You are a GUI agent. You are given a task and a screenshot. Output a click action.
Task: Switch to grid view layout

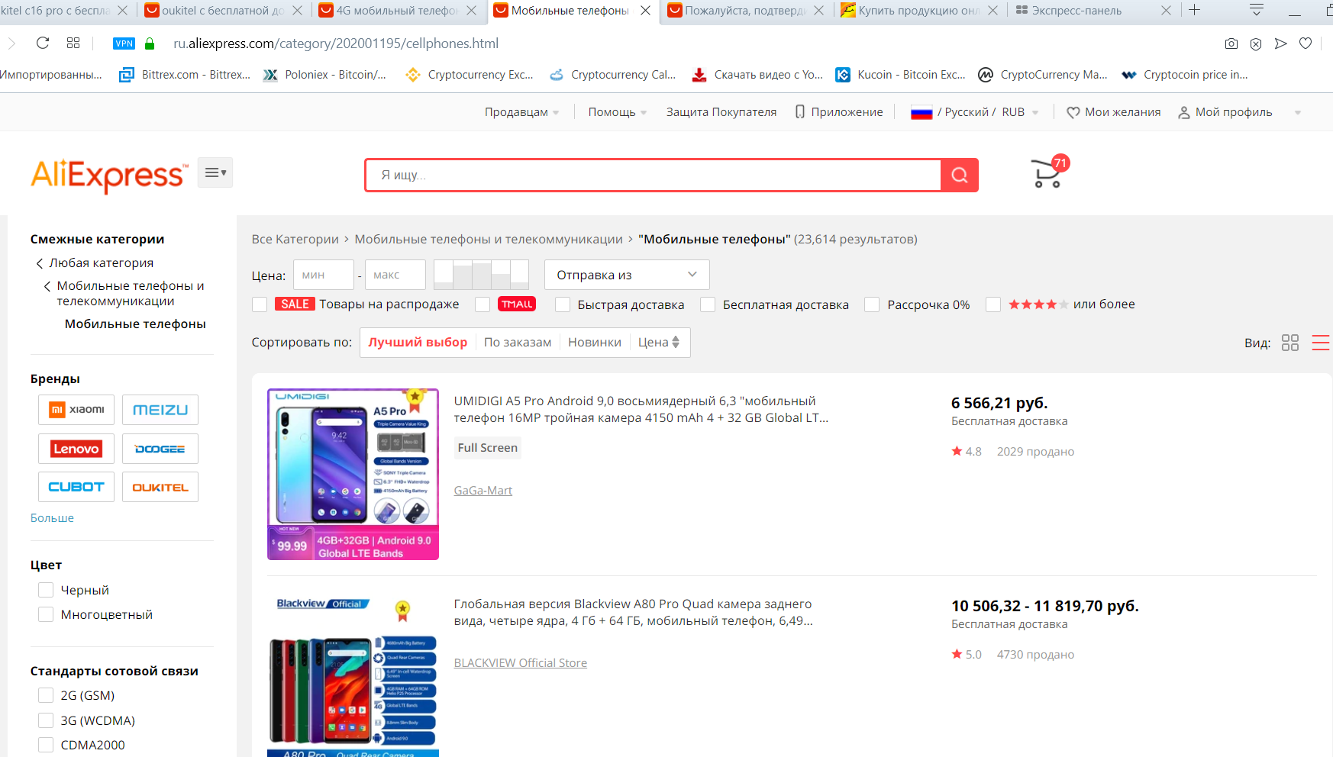pyautogui.click(x=1290, y=343)
